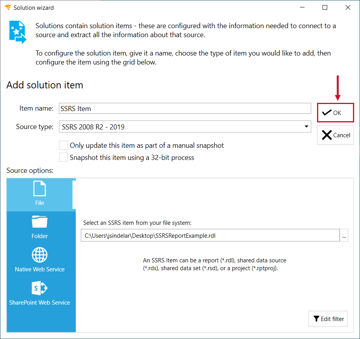This screenshot has height=339, width=360.
Task: Click the OK button
Action: [335, 113]
